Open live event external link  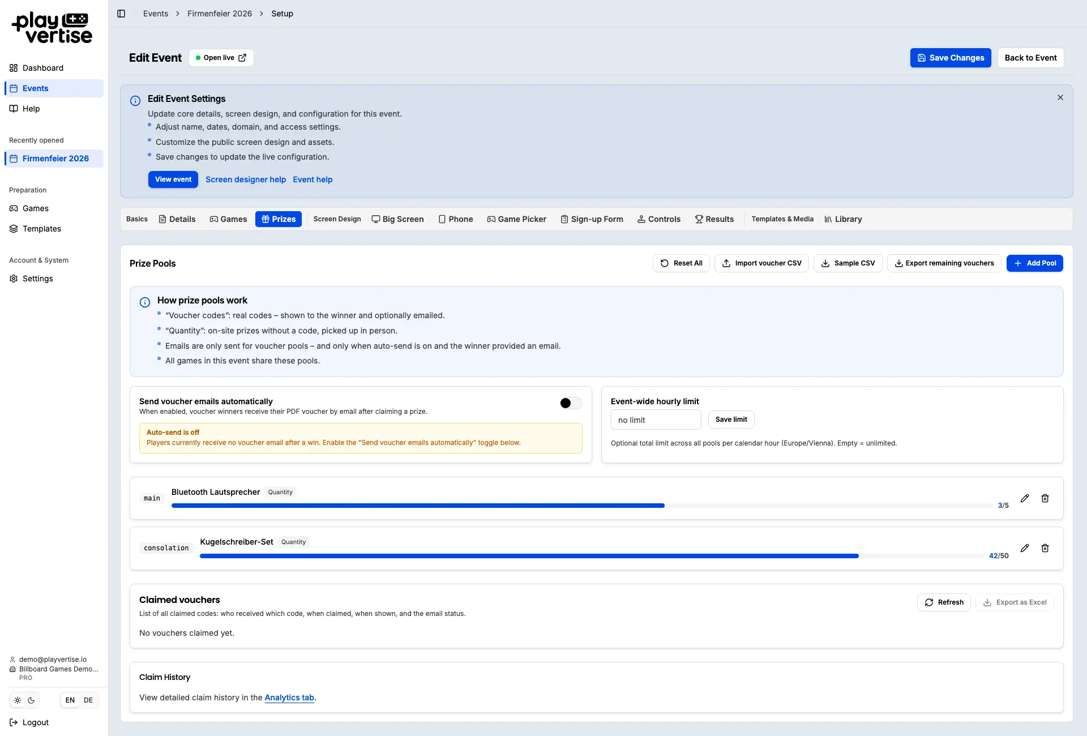[221, 58]
